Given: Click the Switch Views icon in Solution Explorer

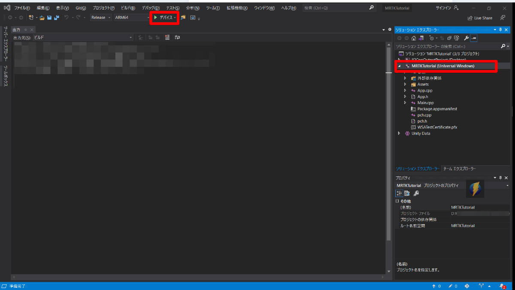Looking at the screenshot, I should coord(421,38).
